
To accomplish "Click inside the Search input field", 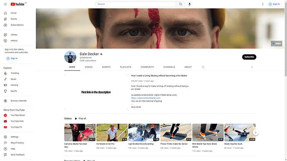I will pos(136,4).
